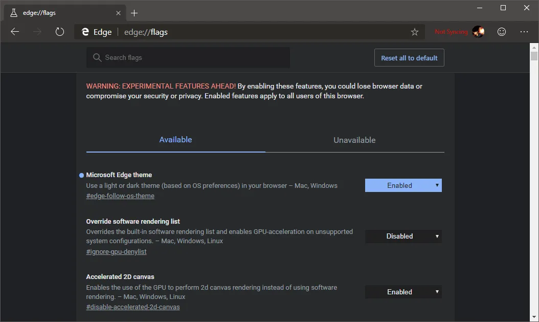Add this page to favorites via star icon
Screen dimensions: 539x322
tap(415, 32)
